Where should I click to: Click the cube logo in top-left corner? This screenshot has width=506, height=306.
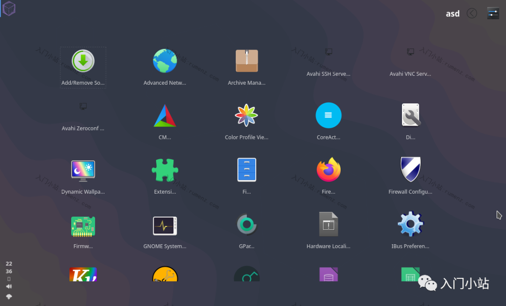[9, 8]
